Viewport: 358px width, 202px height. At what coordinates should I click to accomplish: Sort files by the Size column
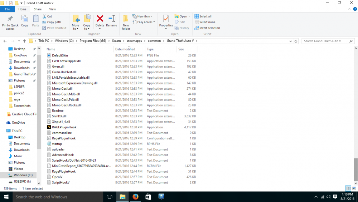tap(187, 49)
